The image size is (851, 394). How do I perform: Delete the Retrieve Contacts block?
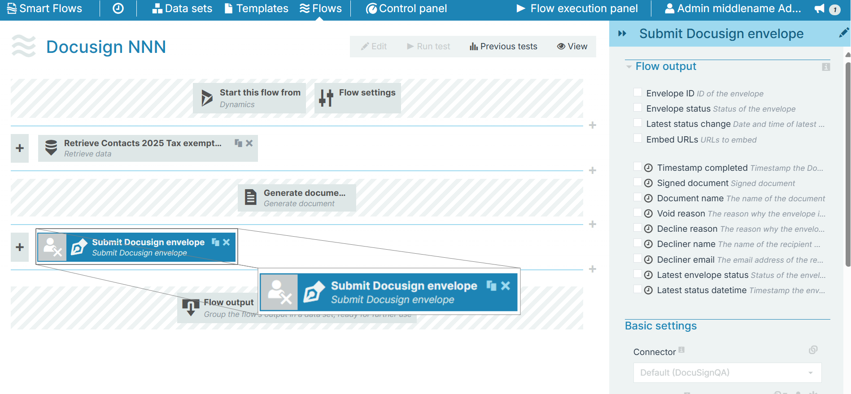[249, 143]
